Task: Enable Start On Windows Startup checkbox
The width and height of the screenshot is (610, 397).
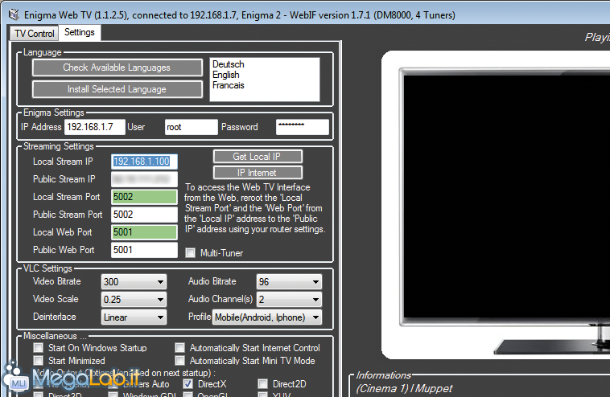Action: tap(38, 347)
